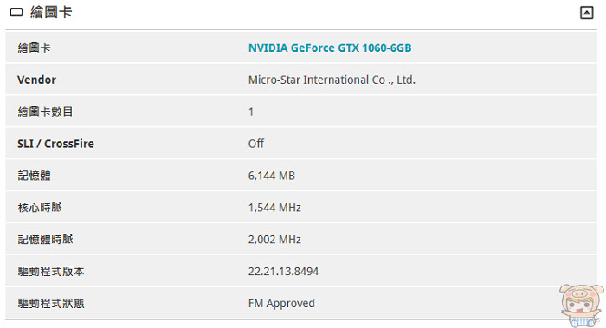Click the 記憶體時脈 row label

(45, 240)
